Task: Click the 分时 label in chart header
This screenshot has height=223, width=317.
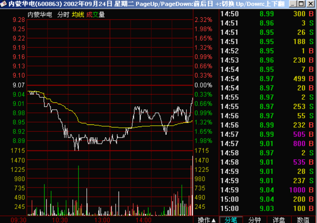Action: coord(63,14)
